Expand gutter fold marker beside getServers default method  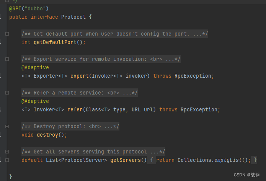pyautogui.click(x=7, y=160)
